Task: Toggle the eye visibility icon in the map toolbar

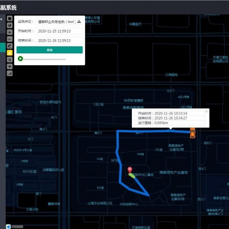Action: (10, 67)
